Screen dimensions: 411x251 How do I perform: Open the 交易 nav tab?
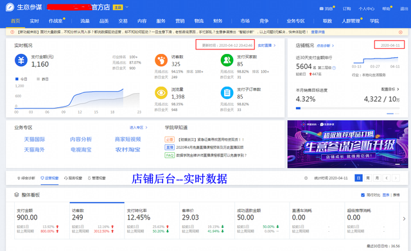[123, 21]
